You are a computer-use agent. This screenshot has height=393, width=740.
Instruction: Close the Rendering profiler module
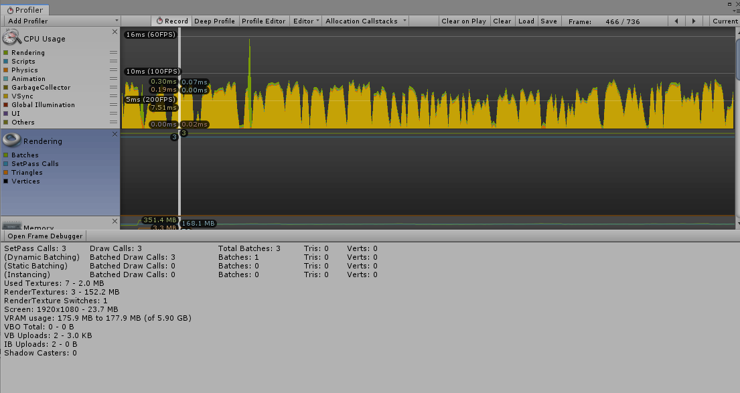pos(115,135)
